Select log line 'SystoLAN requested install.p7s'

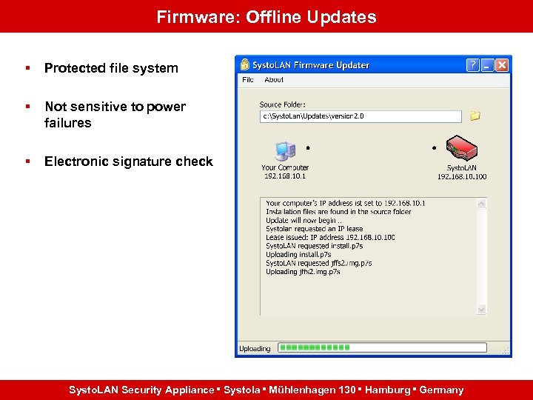[315, 246]
